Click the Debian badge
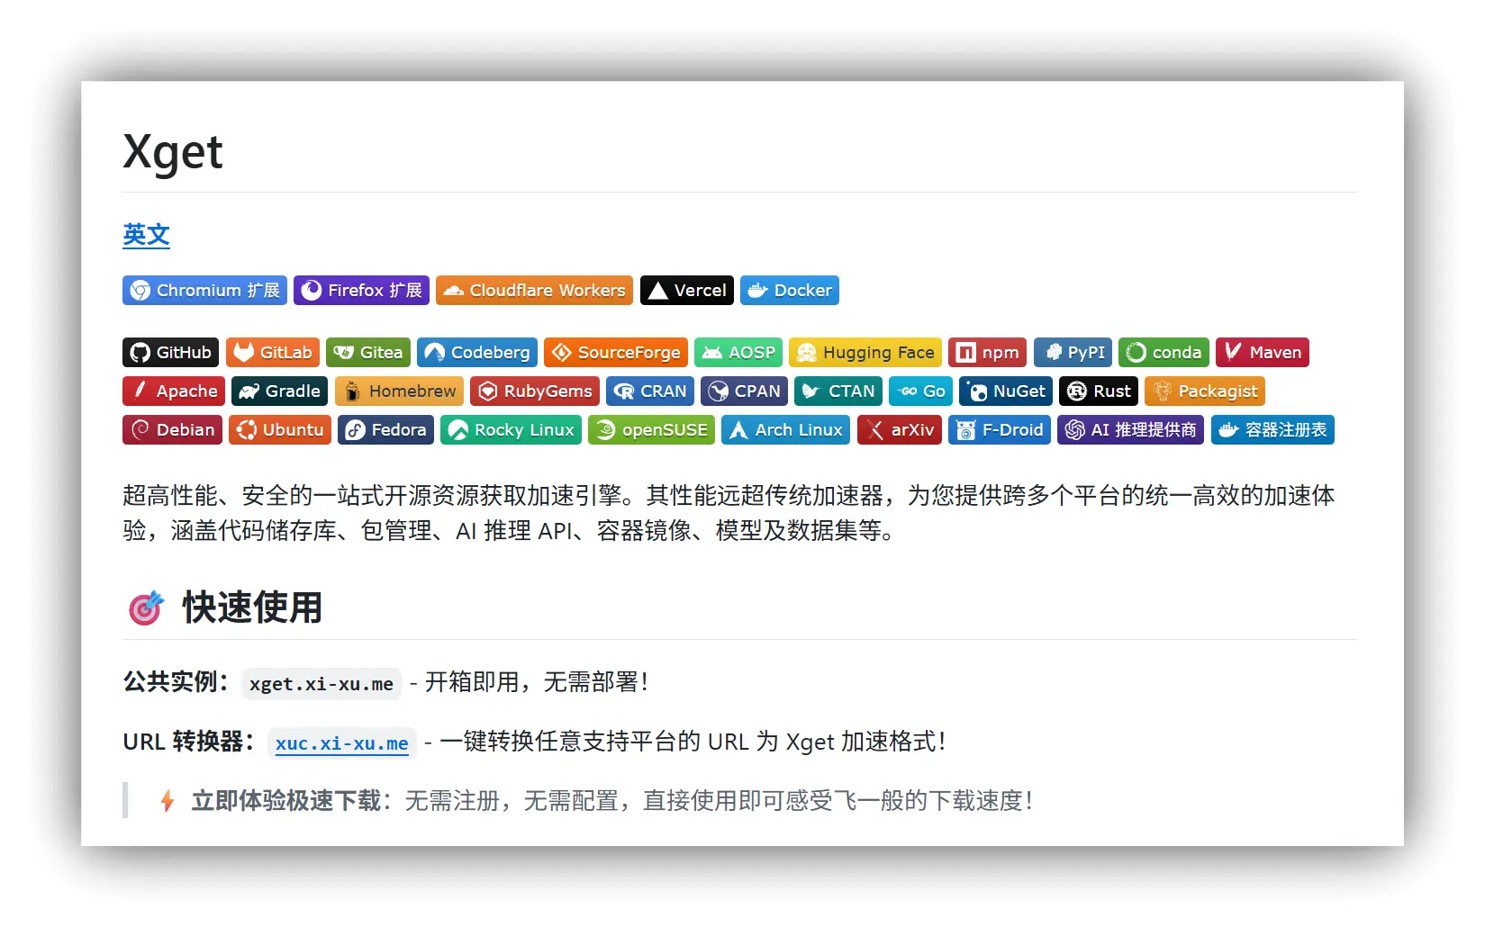 pos(173,430)
